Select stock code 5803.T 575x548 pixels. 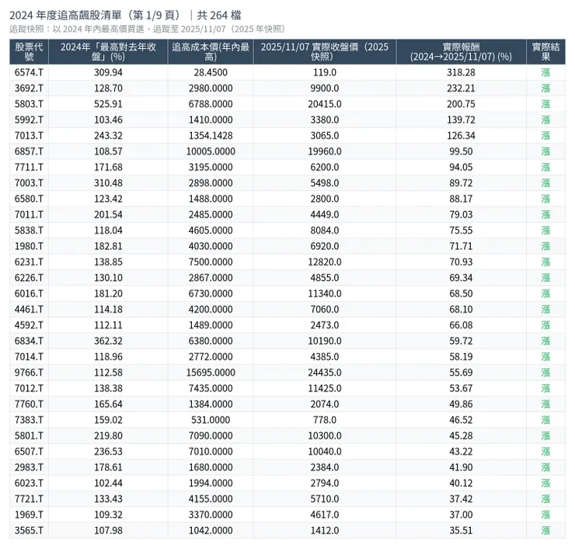click(x=29, y=104)
